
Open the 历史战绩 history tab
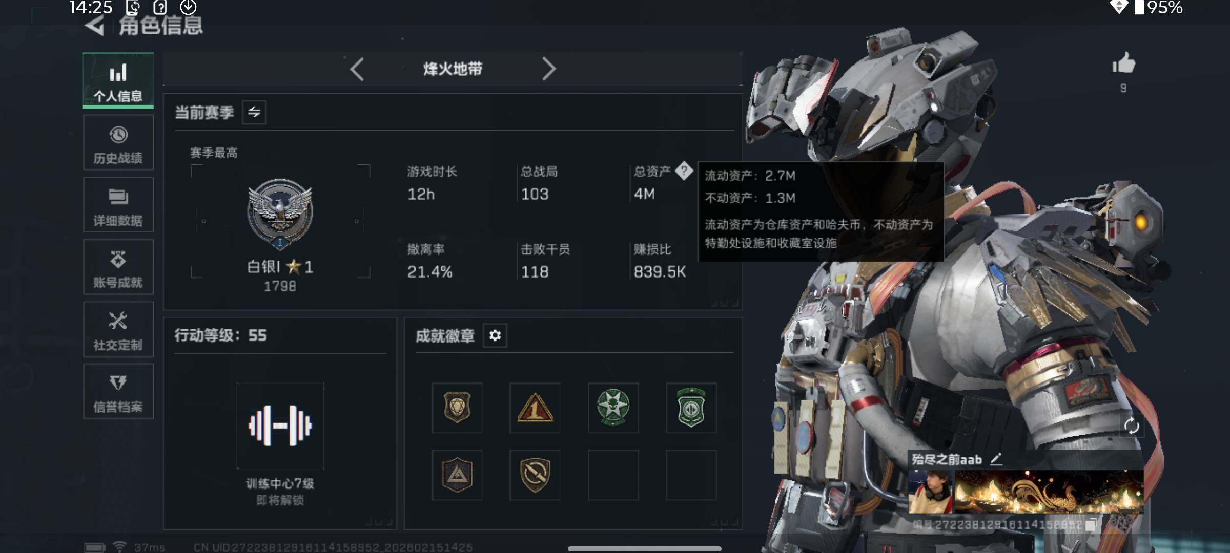118,142
